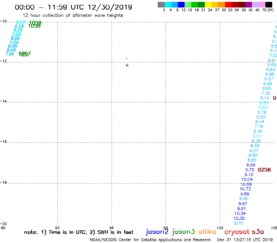
Task: Click wave height value 8.04
Action: (x=260, y=121)
